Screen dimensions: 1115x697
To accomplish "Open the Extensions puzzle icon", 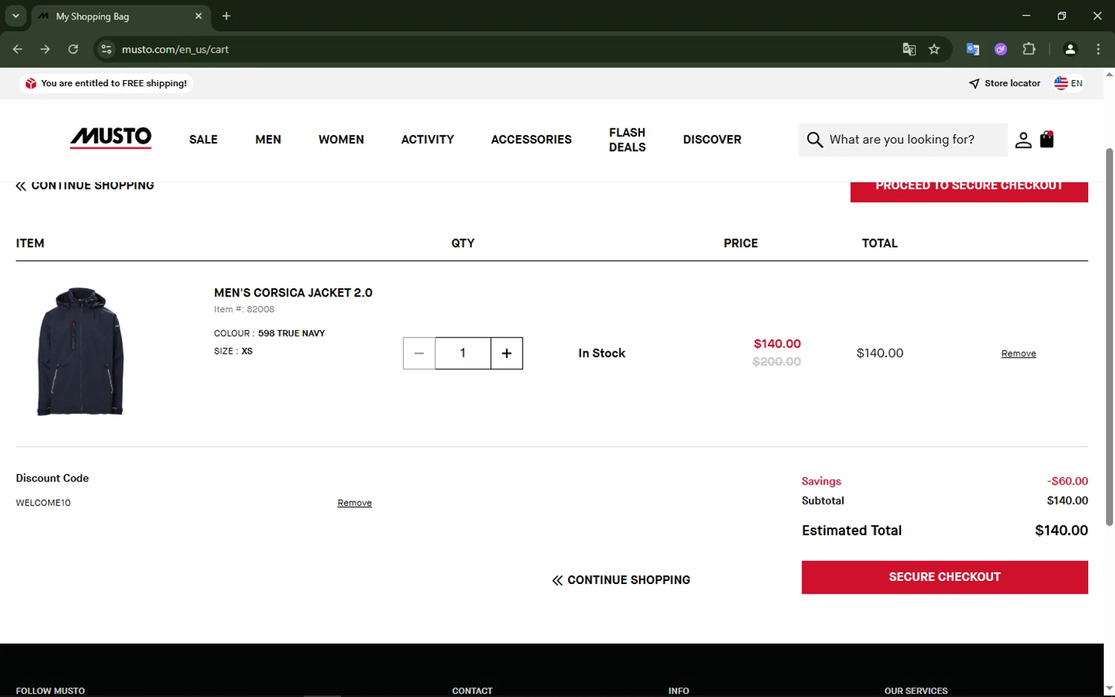I will point(1029,49).
